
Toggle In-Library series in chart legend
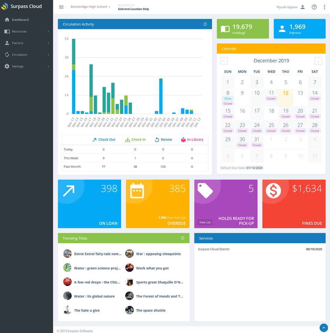click(192, 139)
